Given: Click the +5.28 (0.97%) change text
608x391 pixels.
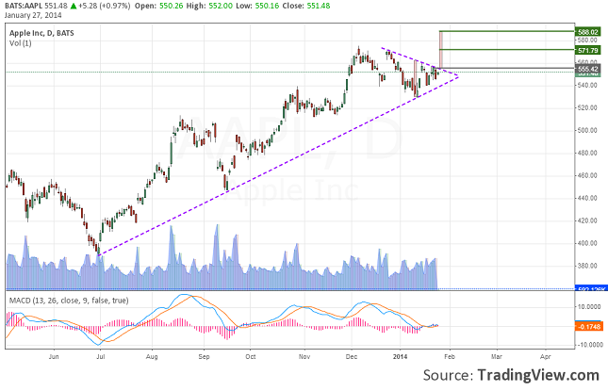Looking at the screenshot, I should pyautogui.click(x=104, y=7).
